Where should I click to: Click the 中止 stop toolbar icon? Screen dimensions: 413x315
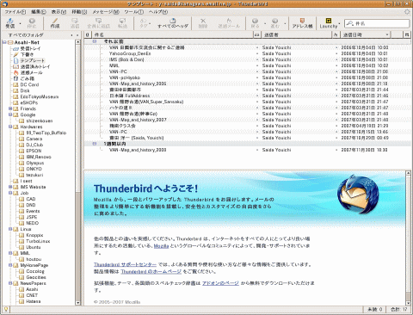tap(32, 23)
